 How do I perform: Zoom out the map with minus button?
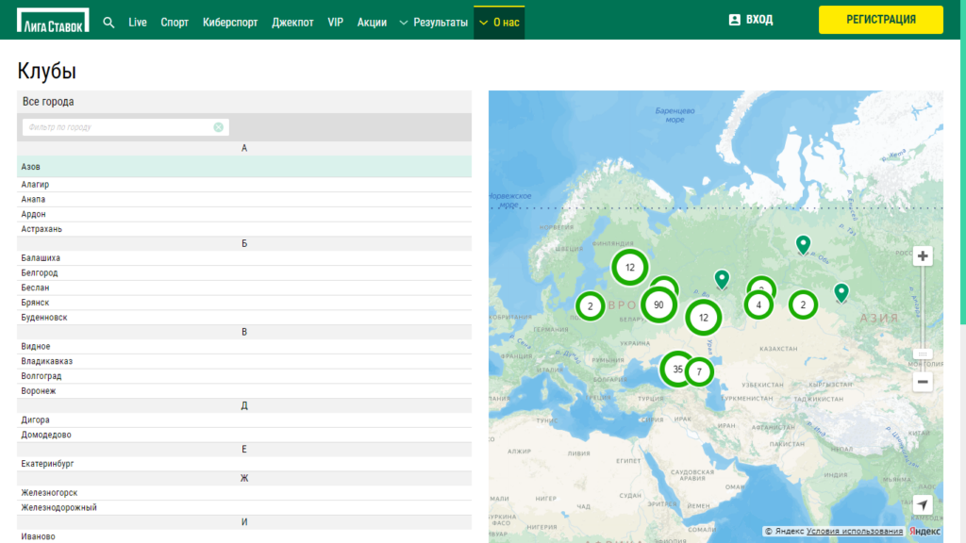923,382
